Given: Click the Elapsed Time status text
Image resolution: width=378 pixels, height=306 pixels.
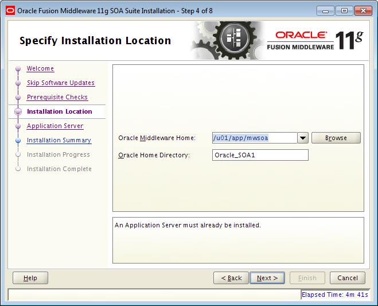Looking at the screenshot, I should (x=335, y=295).
